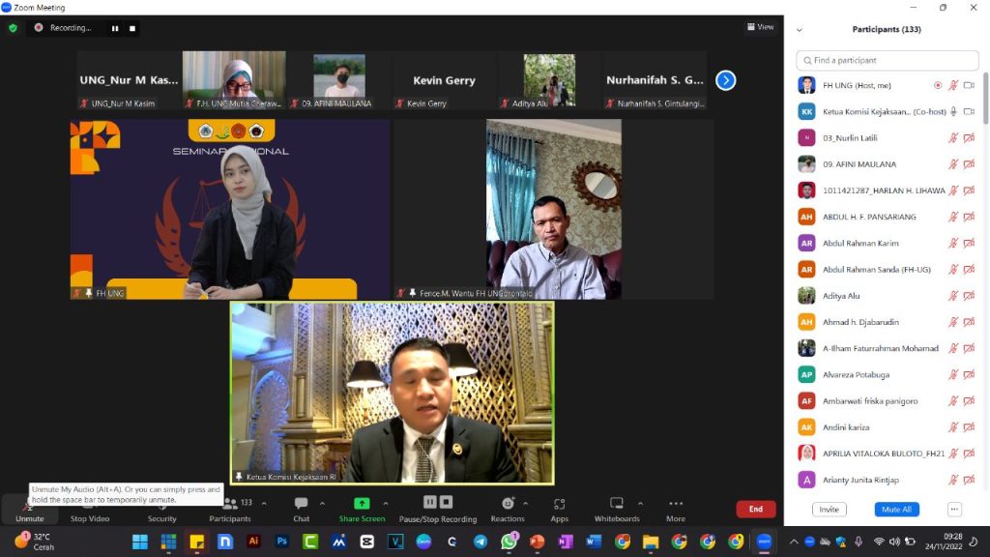Open Adobe Illustrator from the taskbar

click(x=254, y=542)
